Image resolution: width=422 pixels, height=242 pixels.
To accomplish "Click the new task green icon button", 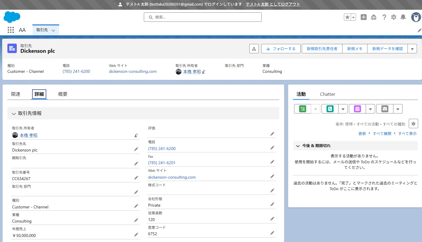I will [x=303, y=109].
